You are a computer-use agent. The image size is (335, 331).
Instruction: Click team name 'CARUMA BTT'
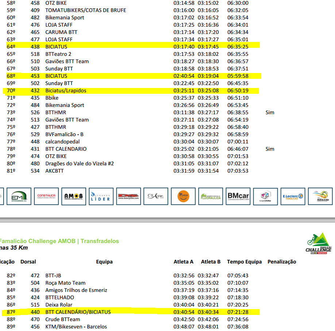coord(61,32)
